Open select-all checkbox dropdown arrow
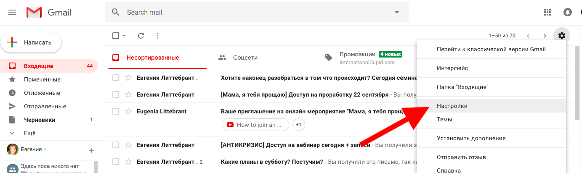Viewport: 582px width, 173px height. tap(125, 36)
